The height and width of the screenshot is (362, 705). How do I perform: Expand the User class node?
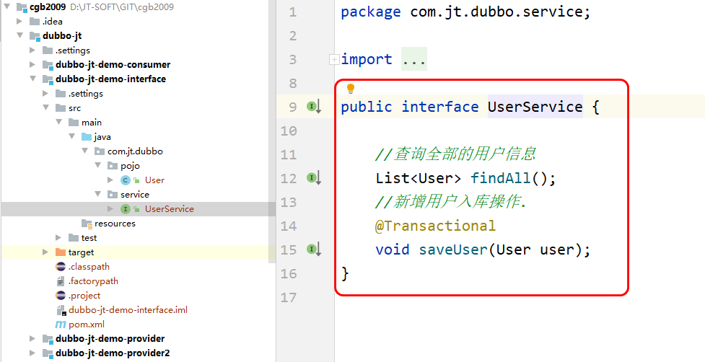click(x=110, y=180)
